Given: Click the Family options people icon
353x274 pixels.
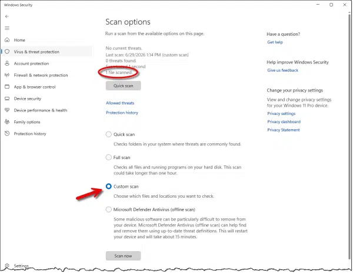Looking at the screenshot, I should click(x=7, y=121).
